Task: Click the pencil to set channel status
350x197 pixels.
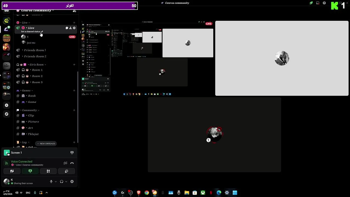Action: [x=42, y=31]
